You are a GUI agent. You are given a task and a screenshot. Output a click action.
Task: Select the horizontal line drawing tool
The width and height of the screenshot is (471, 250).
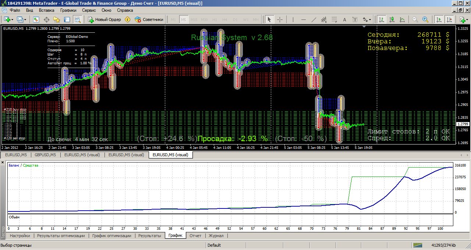[x=303, y=19]
